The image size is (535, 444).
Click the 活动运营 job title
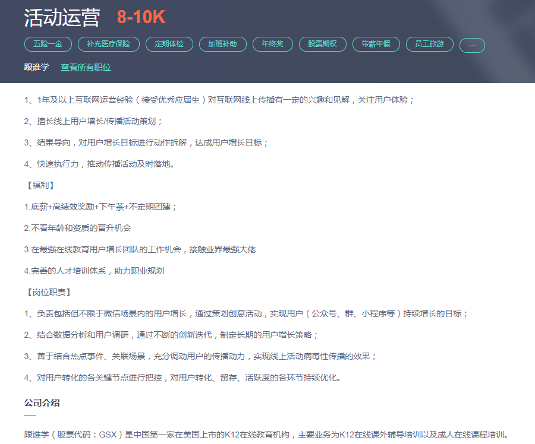(62, 17)
